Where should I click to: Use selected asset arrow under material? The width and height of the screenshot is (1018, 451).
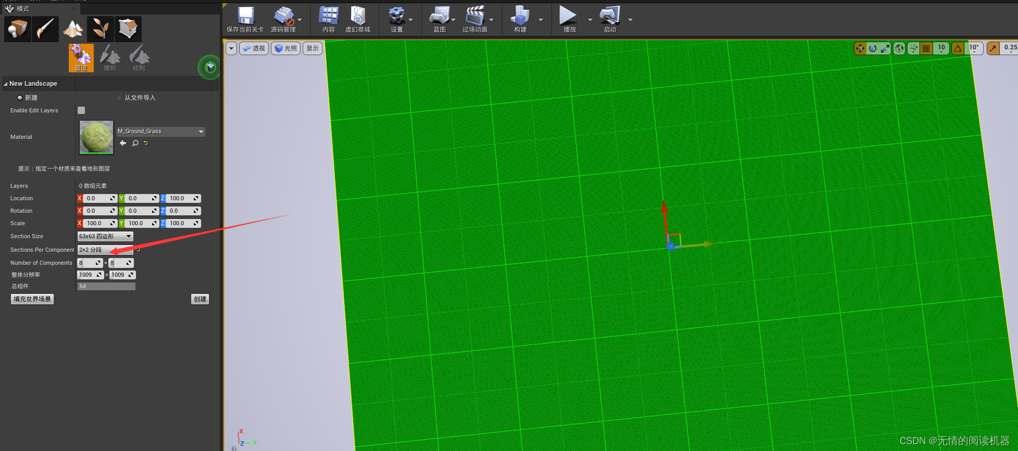(x=123, y=143)
